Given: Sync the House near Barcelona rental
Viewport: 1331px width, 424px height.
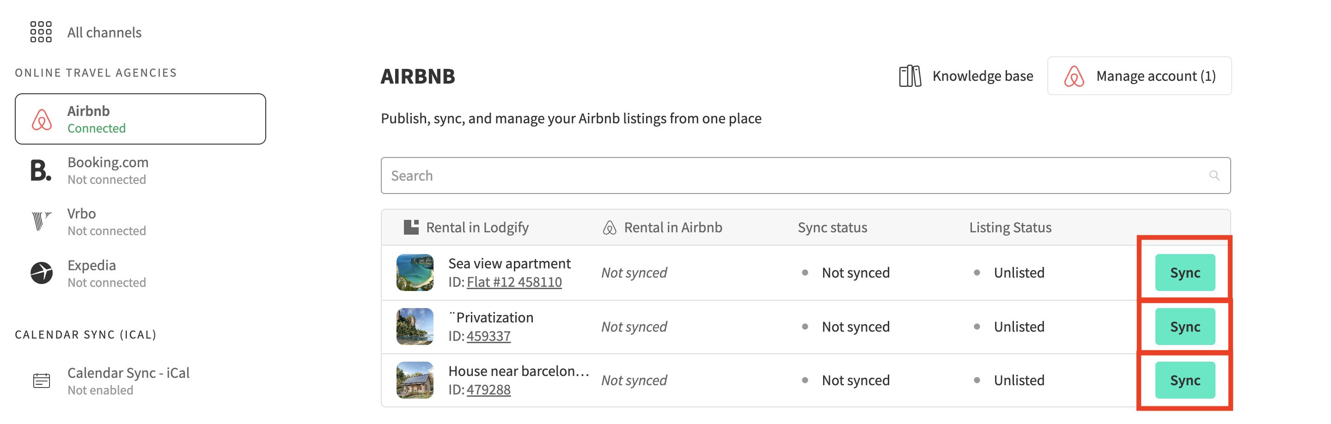Looking at the screenshot, I should (1184, 381).
